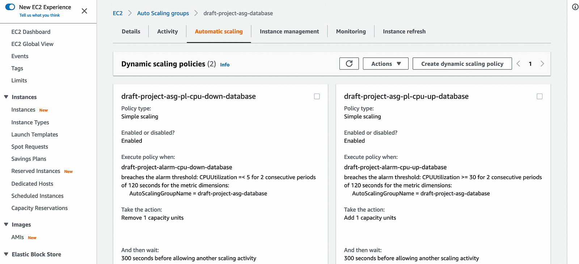Click page number 1 in pagination
The image size is (579, 264).
(x=530, y=64)
